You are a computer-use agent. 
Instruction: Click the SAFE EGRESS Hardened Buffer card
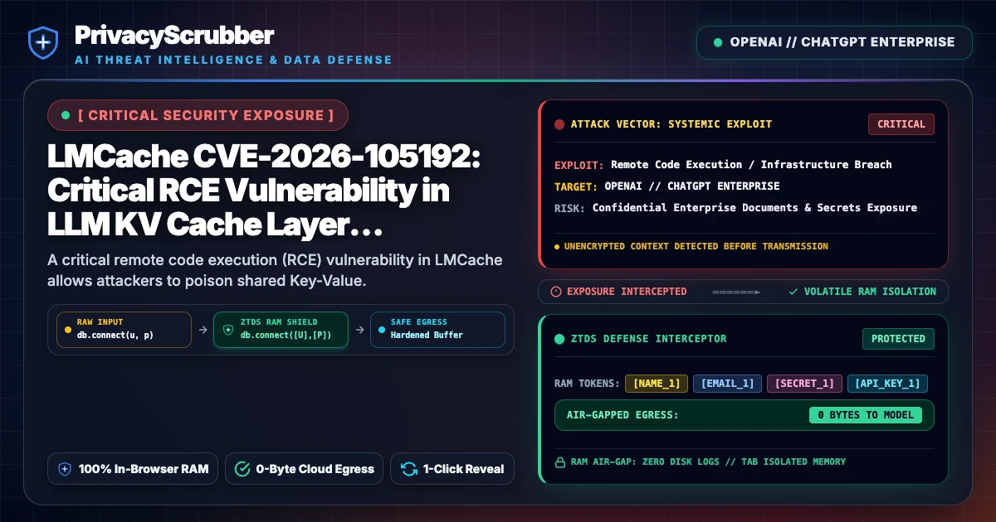point(437,329)
